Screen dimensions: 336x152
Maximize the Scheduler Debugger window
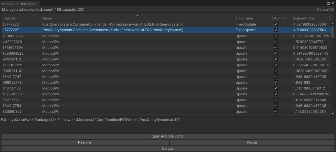point(328,3)
